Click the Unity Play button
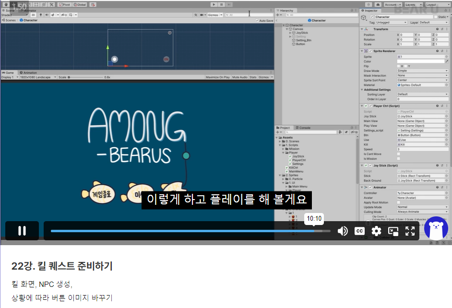The width and height of the screenshot is (452, 308). coord(214,5)
